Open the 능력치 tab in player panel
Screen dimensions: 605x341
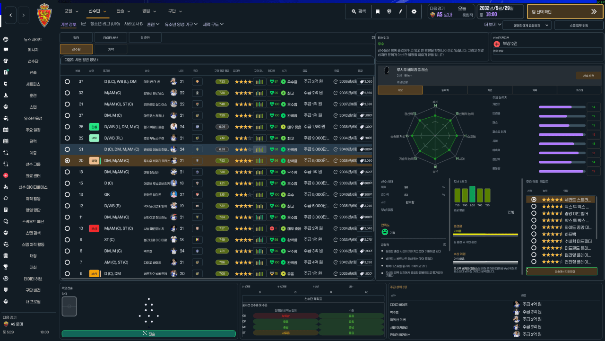[x=446, y=90]
